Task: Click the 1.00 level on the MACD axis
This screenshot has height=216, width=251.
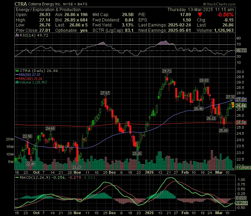Action: click(x=241, y=180)
